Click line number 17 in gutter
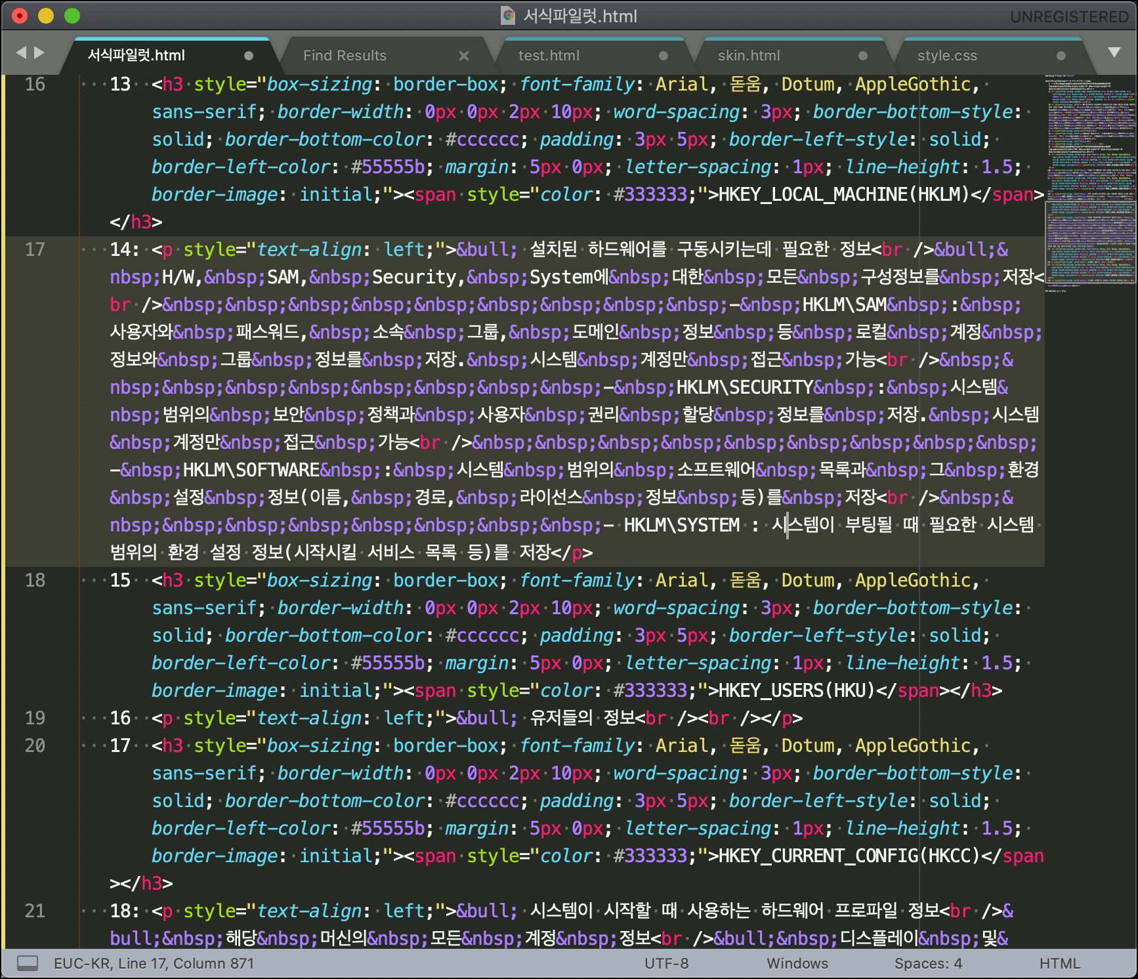Image resolution: width=1138 pixels, height=979 pixels. (35, 249)
